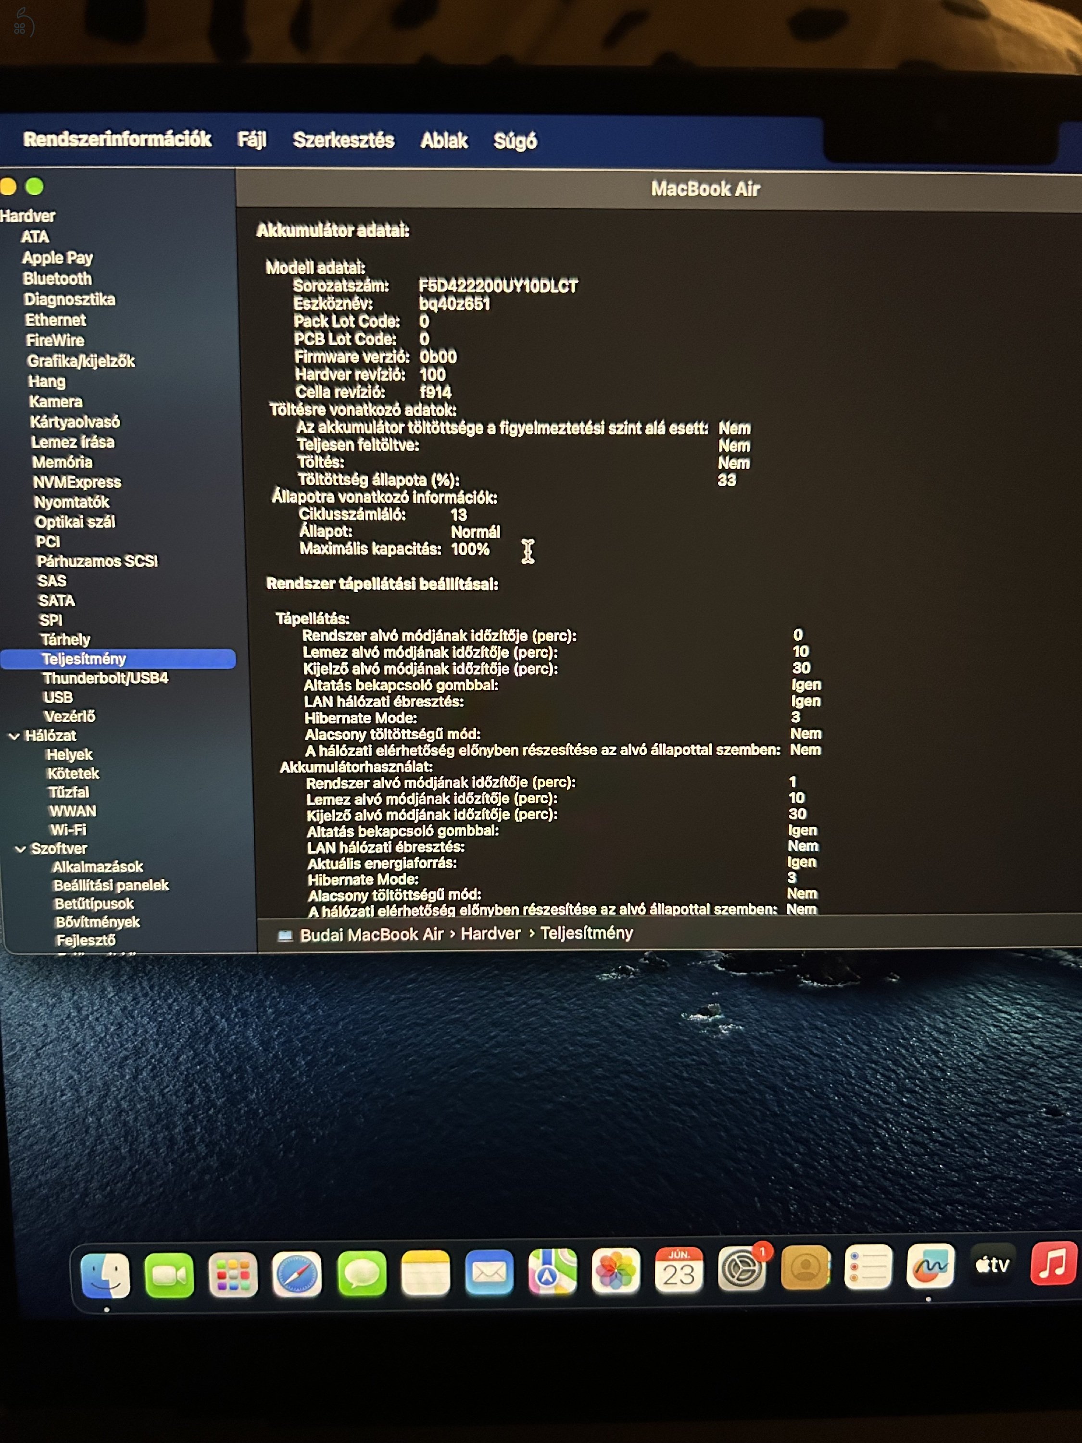Select Ethernet in the sidebar
The image size is (1082, 1443).
55,320
